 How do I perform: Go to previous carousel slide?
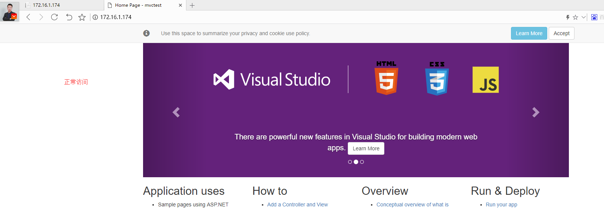176,112
